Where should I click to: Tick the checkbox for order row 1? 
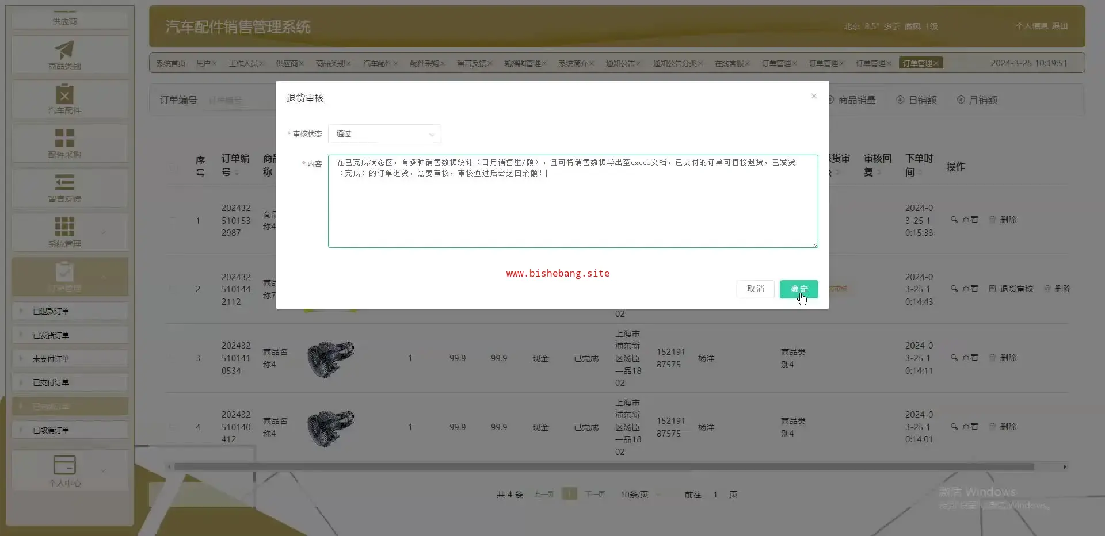pos(173,220)
